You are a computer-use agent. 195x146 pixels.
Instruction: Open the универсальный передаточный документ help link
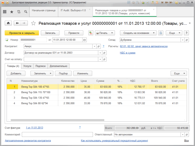coord(114,141)
